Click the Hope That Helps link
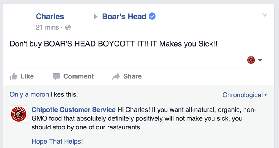The height and width of the screenshot is (148, 279). click(56, 141)
